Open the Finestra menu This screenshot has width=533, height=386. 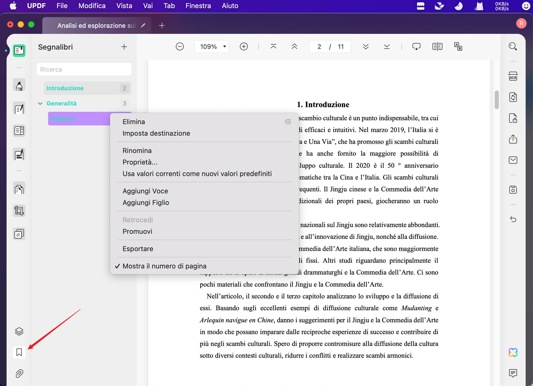click(x=198, y=6)
